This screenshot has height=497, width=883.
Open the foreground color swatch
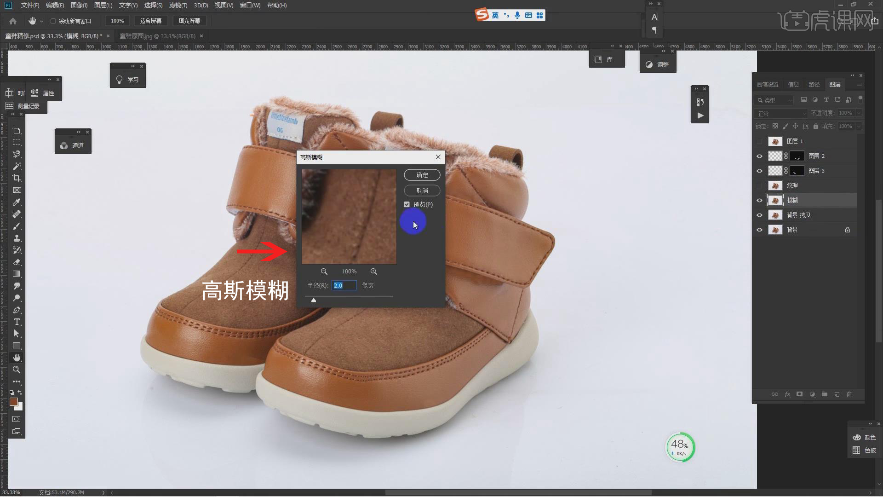point(14,402)
